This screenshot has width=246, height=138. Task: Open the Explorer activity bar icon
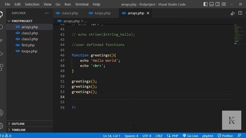(1, 14)
